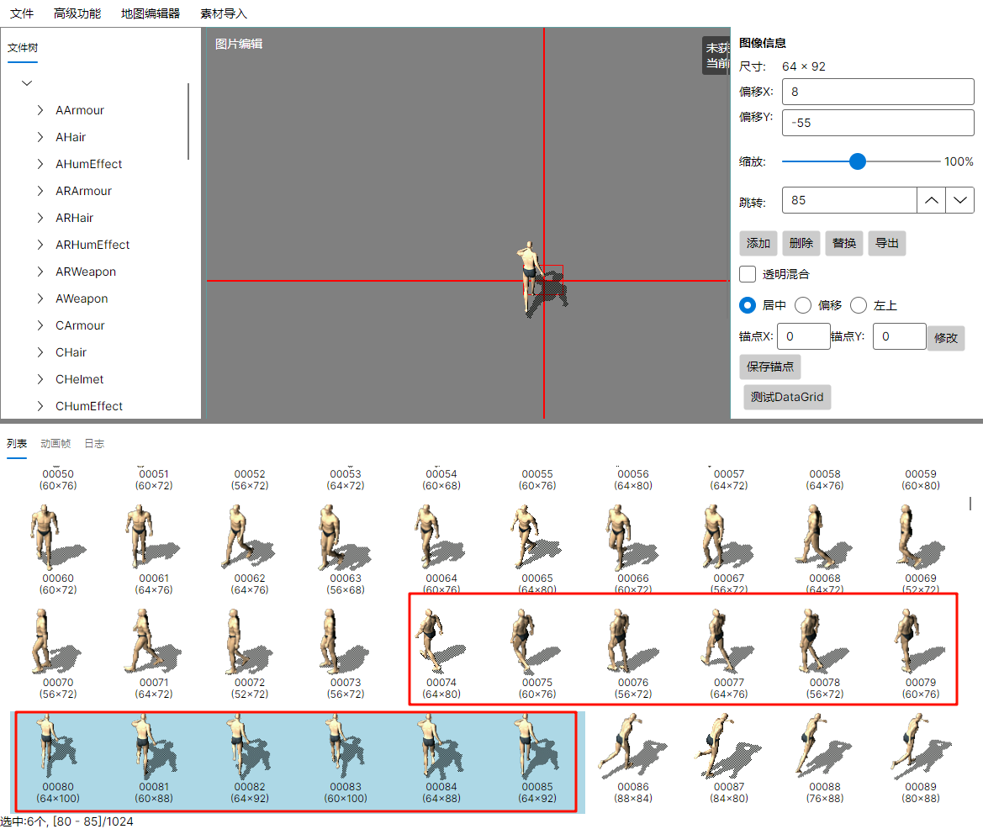Click the 导出 button
The height and width of the screenshot is (829, 983).
coord(886,243)
